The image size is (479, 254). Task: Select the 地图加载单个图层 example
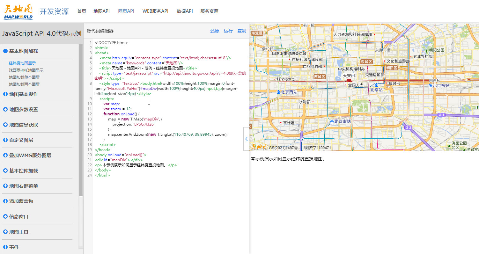coord(24,77)
